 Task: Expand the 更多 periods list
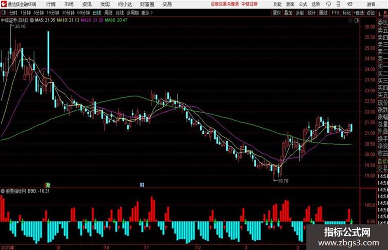147,13
